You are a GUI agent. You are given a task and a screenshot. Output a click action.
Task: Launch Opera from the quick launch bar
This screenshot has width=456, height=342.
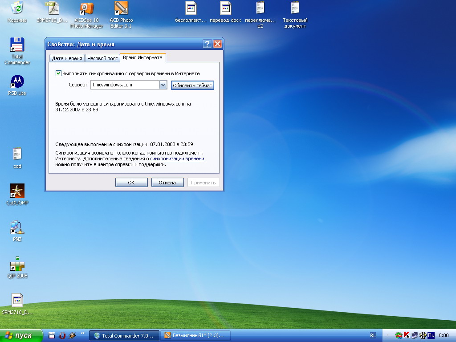click(x=62, y=335)
